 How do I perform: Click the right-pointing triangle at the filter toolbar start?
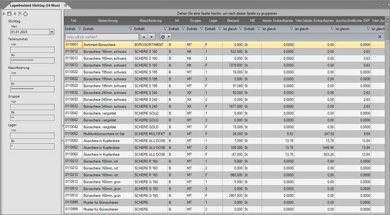coord(4,14)
